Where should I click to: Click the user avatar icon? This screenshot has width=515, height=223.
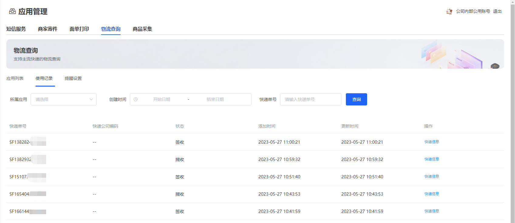(x=449, y=12)
